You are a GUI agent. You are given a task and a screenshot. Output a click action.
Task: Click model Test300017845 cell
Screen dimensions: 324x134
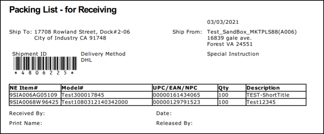107,95
